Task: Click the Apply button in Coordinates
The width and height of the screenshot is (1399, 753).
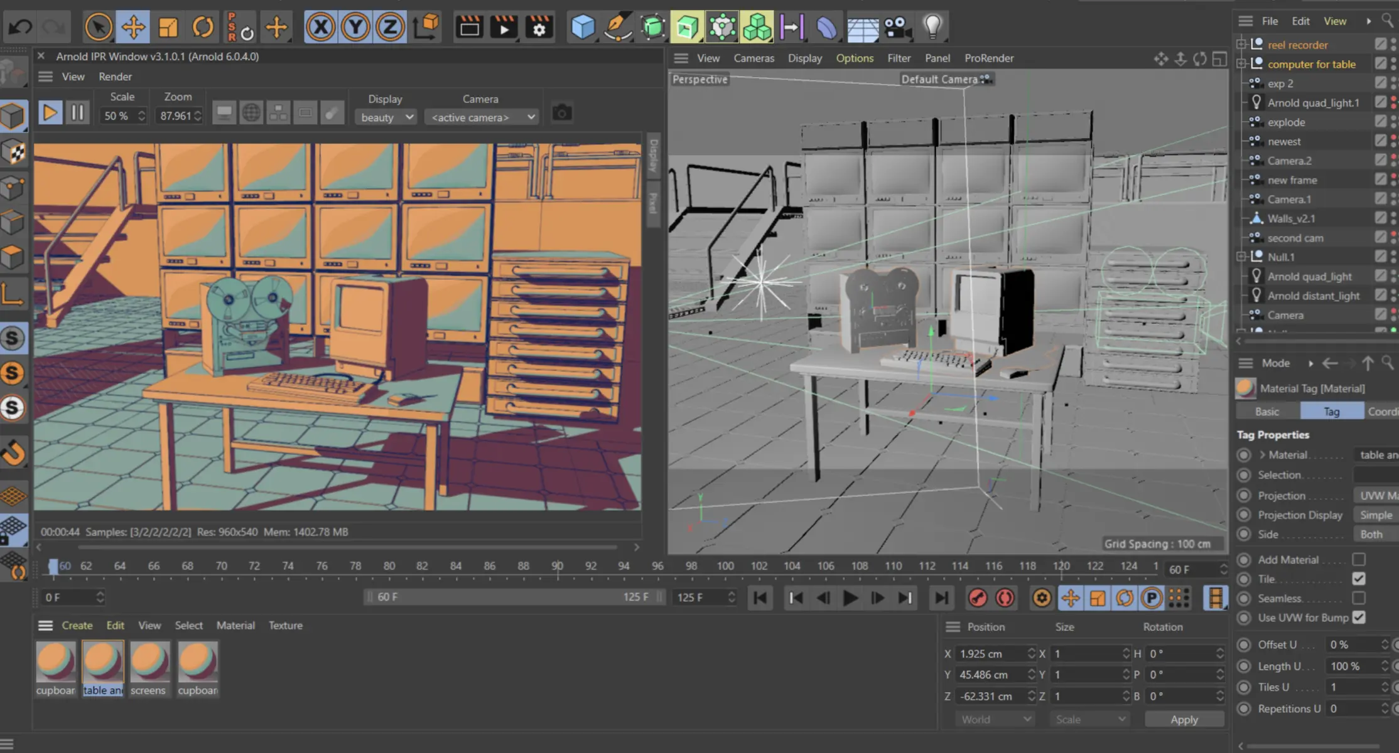Action: point(1184,720)
